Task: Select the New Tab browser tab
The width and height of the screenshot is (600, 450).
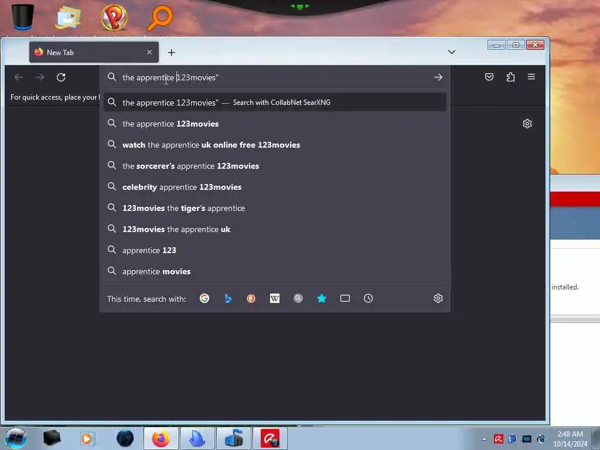Action: 94,52
